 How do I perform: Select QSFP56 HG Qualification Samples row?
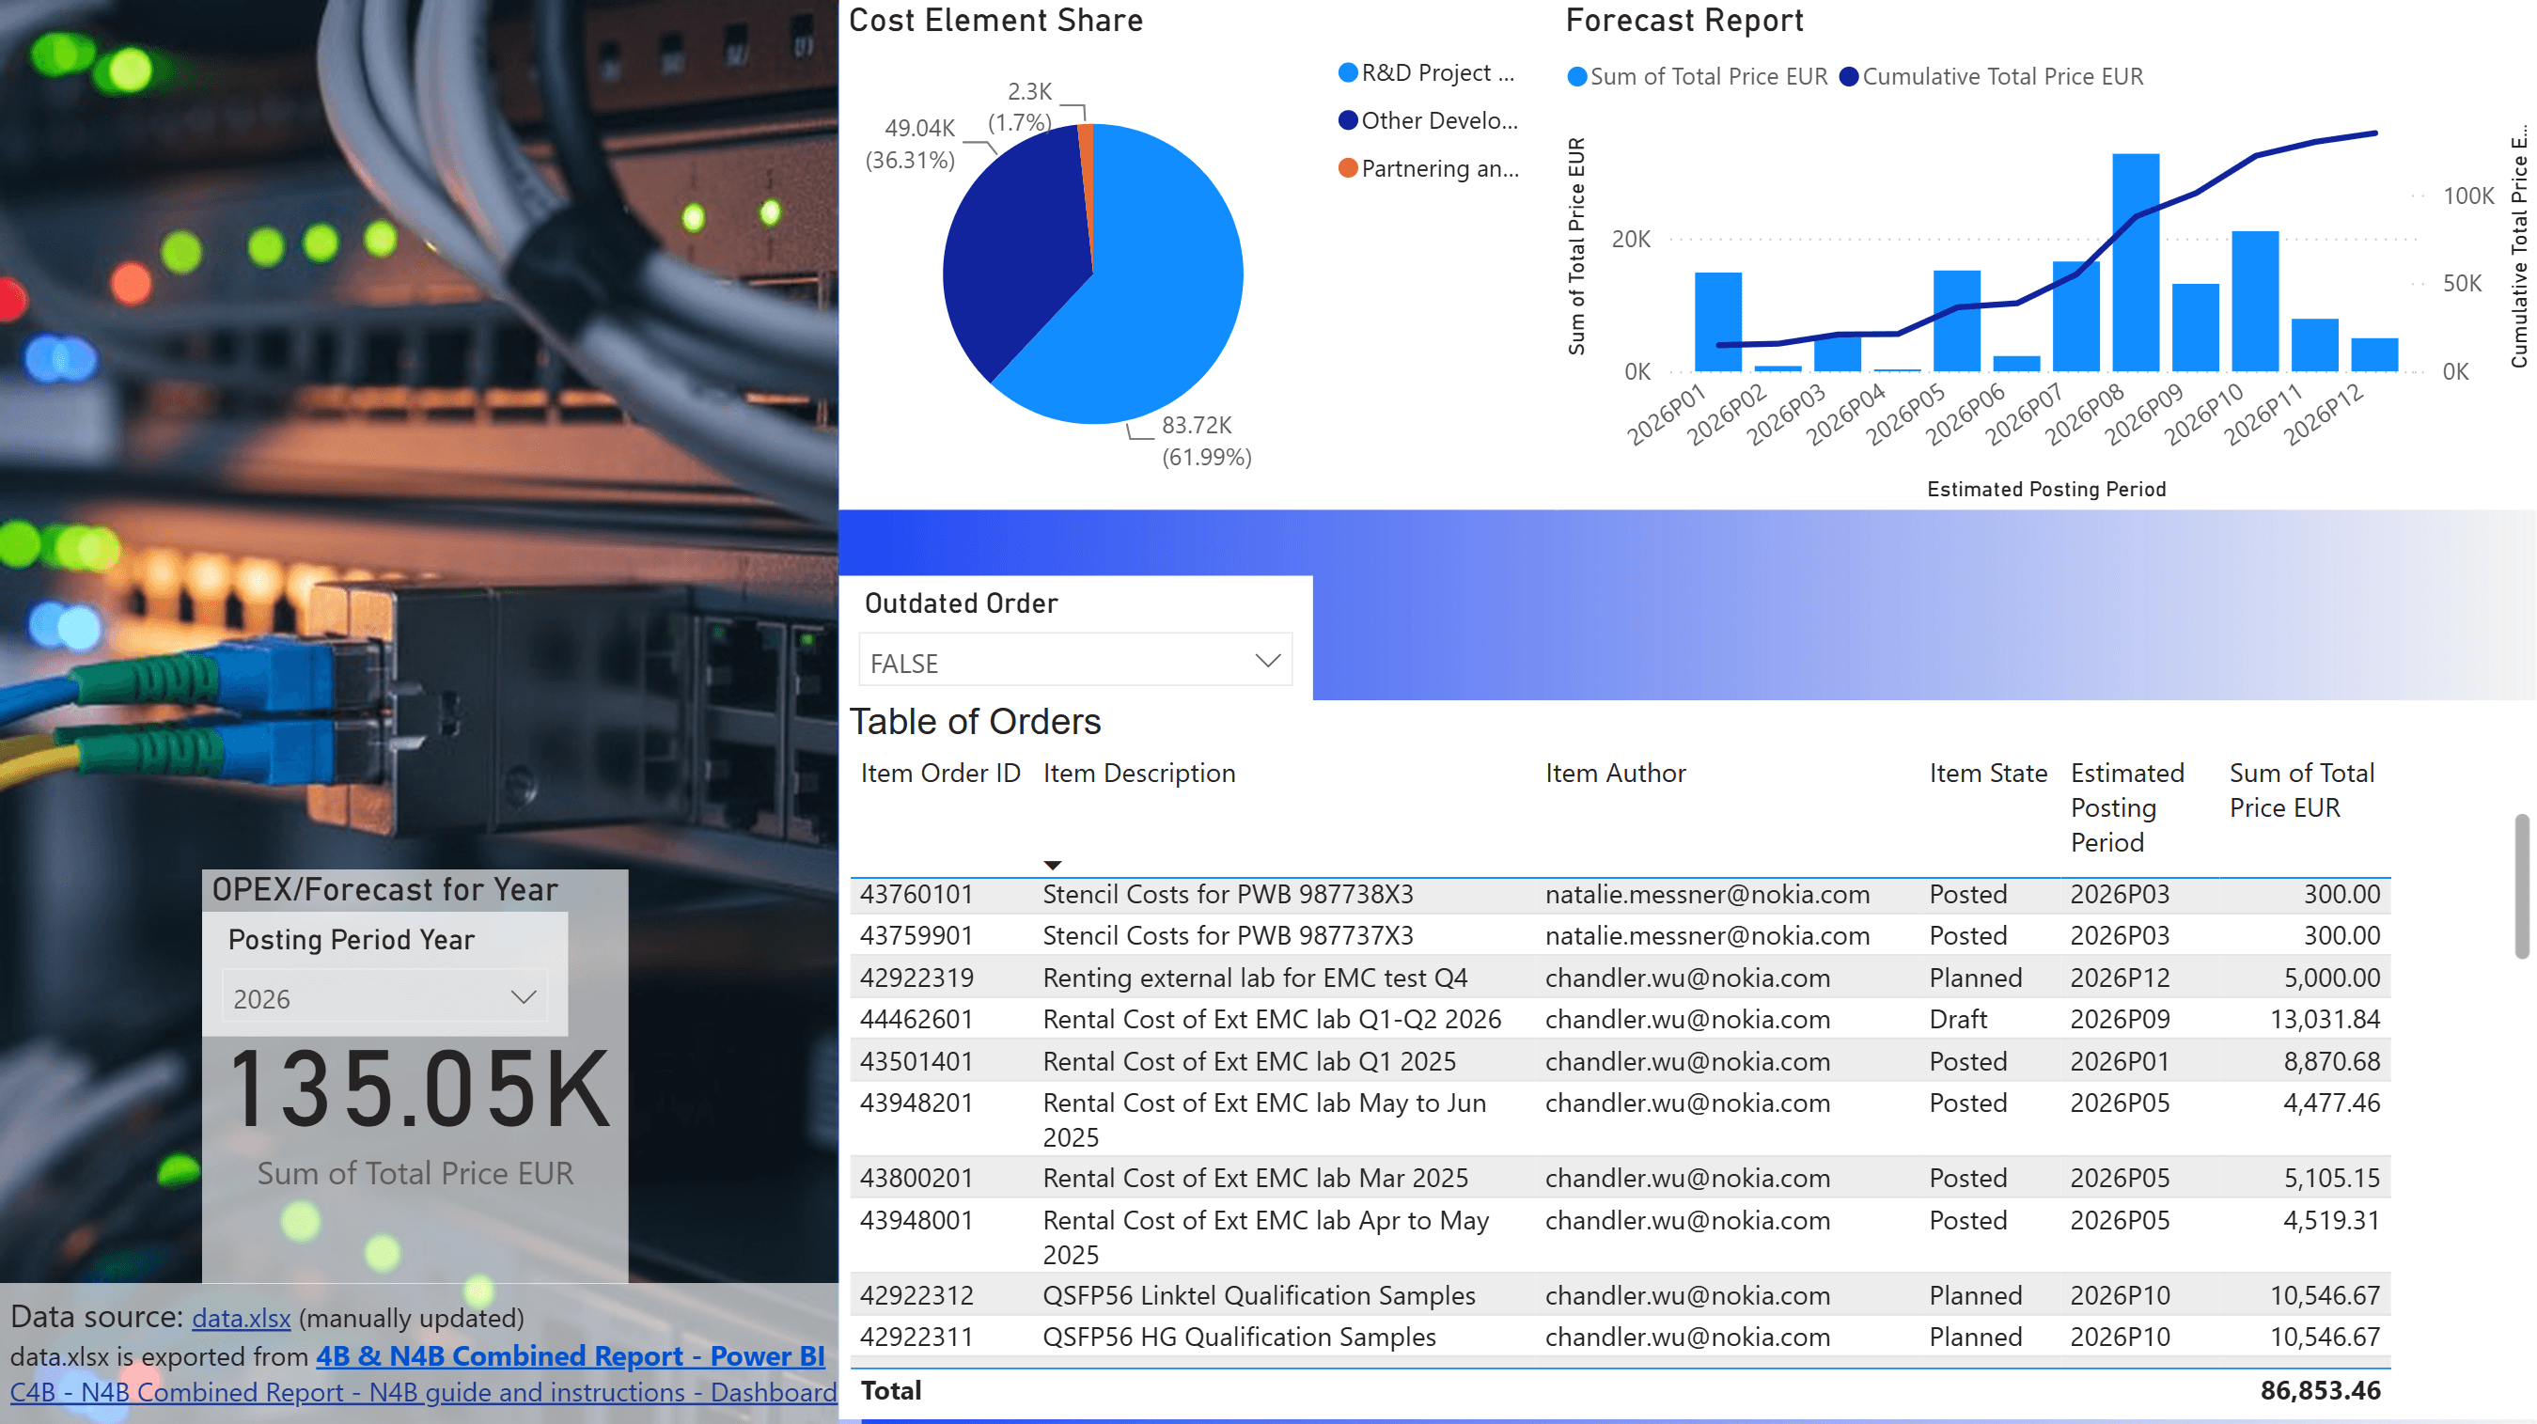pos(1621,1338)
